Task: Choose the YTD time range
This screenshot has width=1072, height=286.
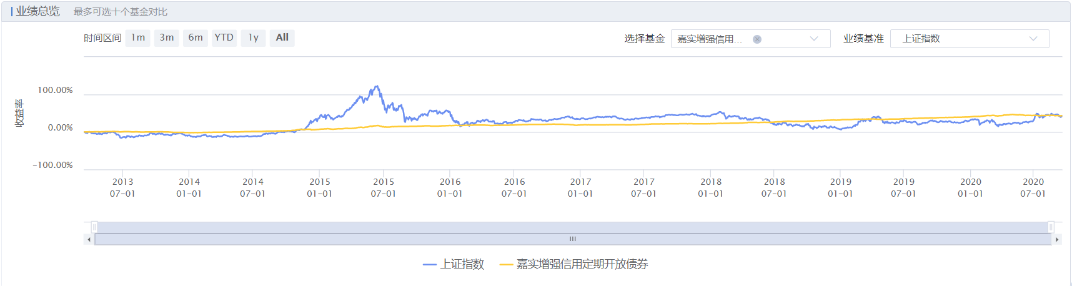Action: pyautogui.click(x=224, y=38)
